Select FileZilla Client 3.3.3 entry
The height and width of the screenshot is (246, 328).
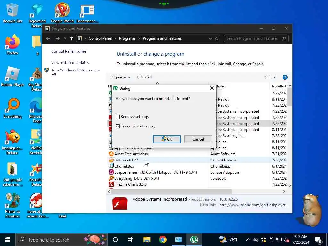[x=198, y=184]
